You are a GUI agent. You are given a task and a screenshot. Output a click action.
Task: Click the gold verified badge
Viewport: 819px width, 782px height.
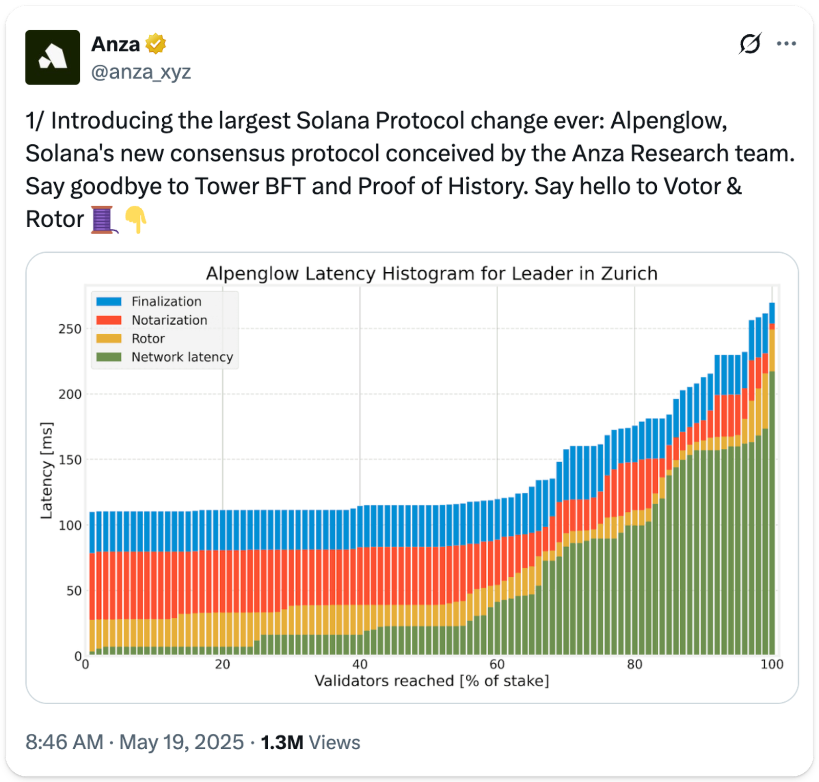(x=156, y=45)
